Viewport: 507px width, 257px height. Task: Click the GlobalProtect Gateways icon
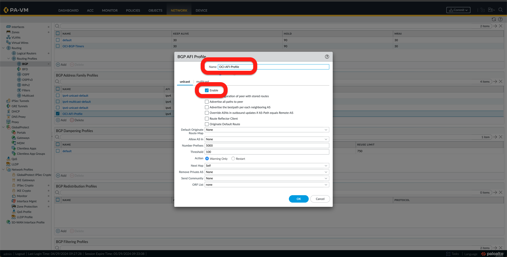pos(14,138)
